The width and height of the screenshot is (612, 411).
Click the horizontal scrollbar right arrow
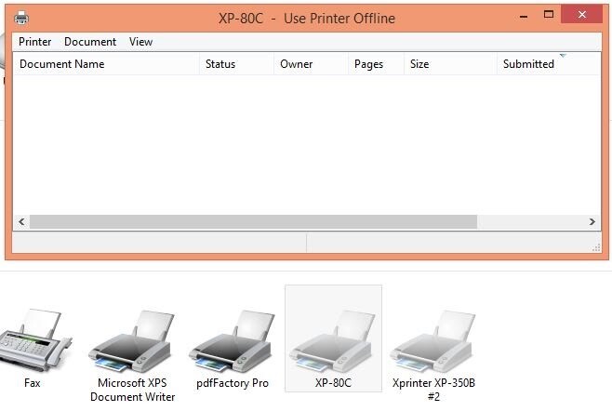tap(592, 222)
